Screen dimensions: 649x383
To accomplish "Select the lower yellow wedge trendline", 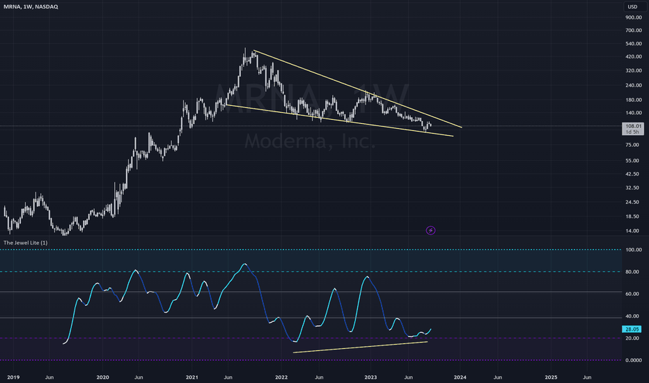I will (x=339, y=120).
